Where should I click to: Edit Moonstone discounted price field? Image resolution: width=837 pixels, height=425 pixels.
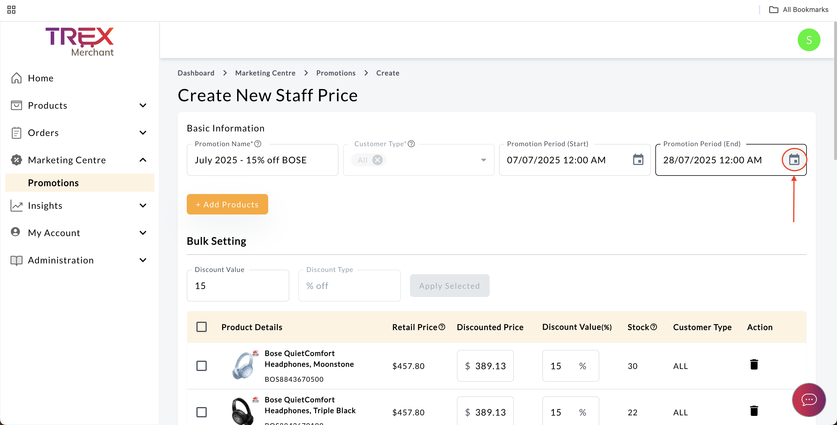pos(485,366)
